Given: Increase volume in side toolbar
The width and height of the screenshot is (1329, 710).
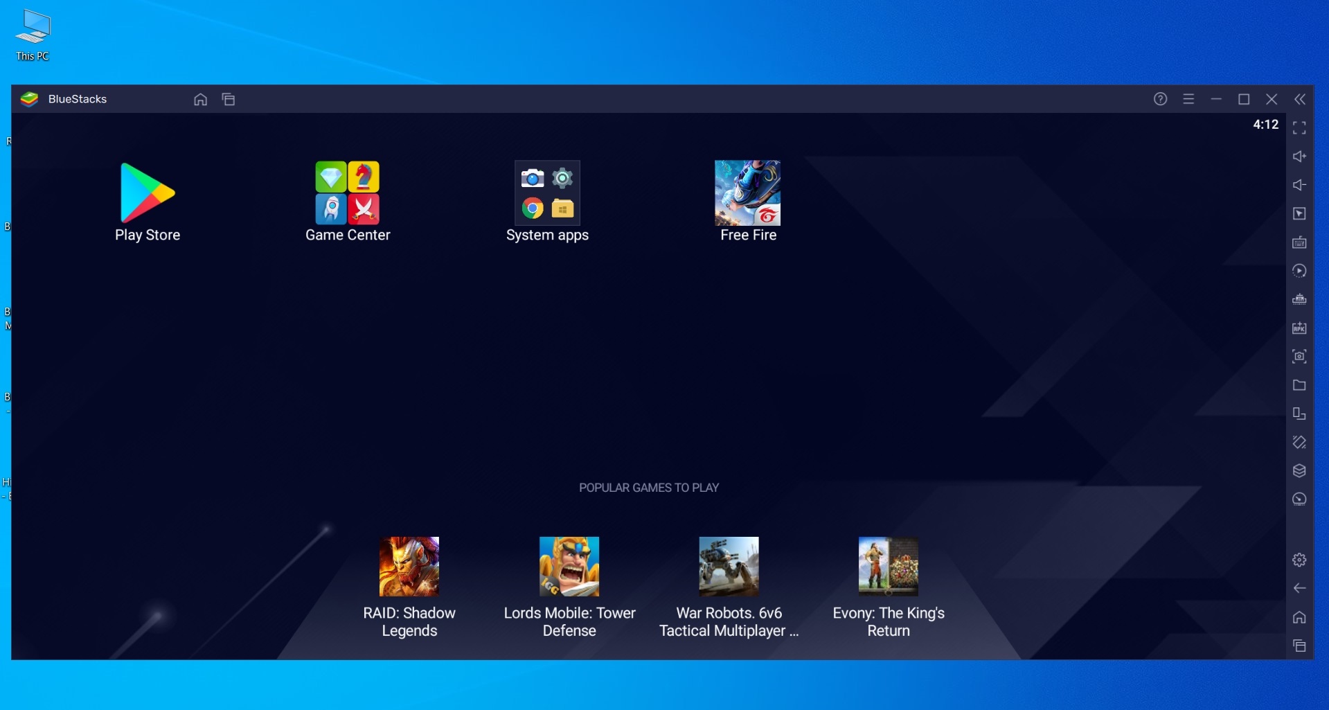Looking at the screenshot, I should click(1299, 157).
